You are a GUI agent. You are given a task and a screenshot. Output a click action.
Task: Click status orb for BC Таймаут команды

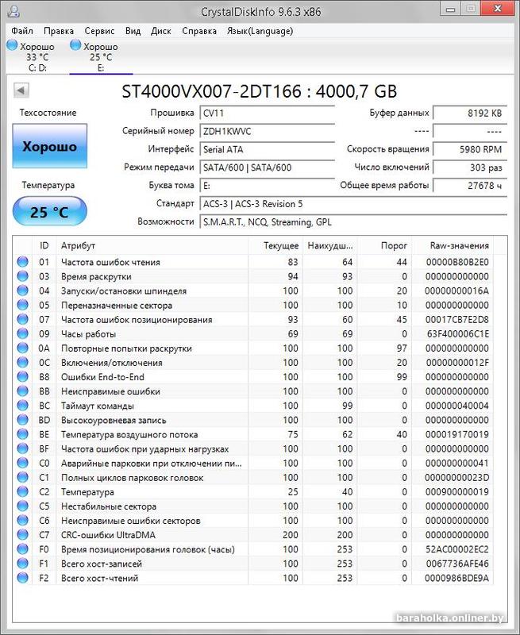(23, 406)
